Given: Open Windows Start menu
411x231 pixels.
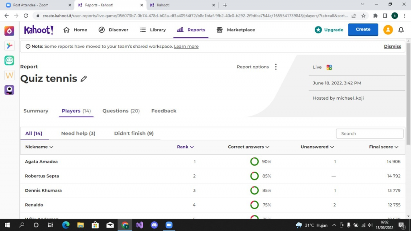Looking at the screenshot, I should [x=7, y=225].
